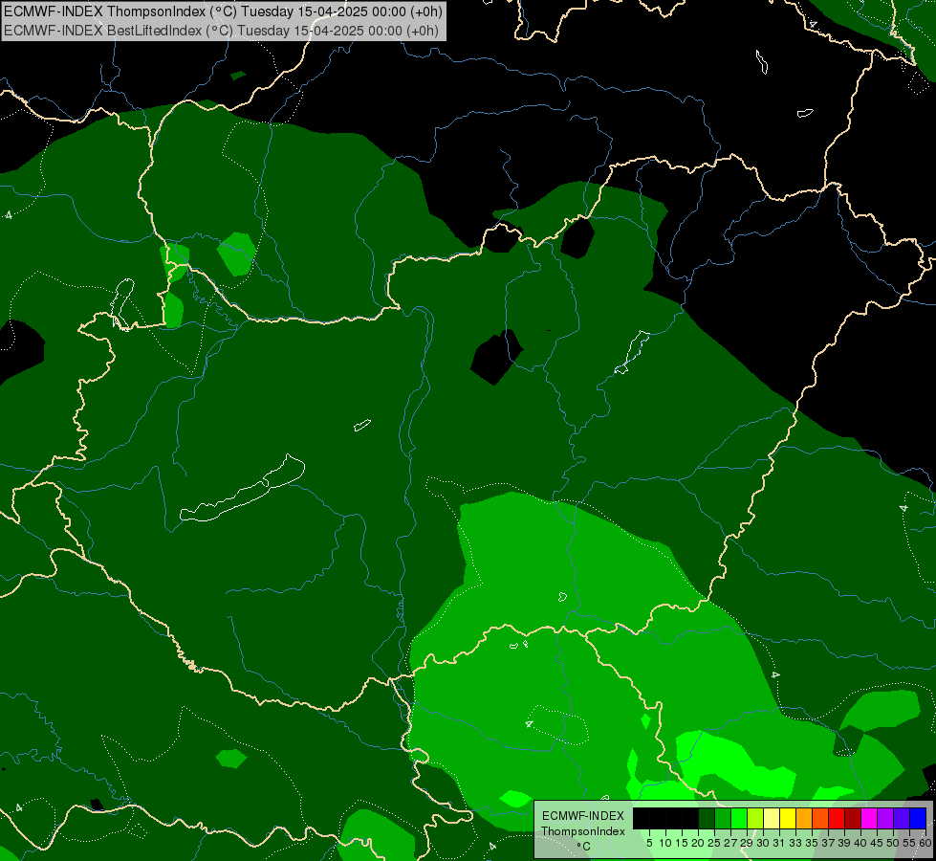This screenshot has width=936, height=861.
Task: Click the legend value label 50
Action: click(x=893, y=843)
